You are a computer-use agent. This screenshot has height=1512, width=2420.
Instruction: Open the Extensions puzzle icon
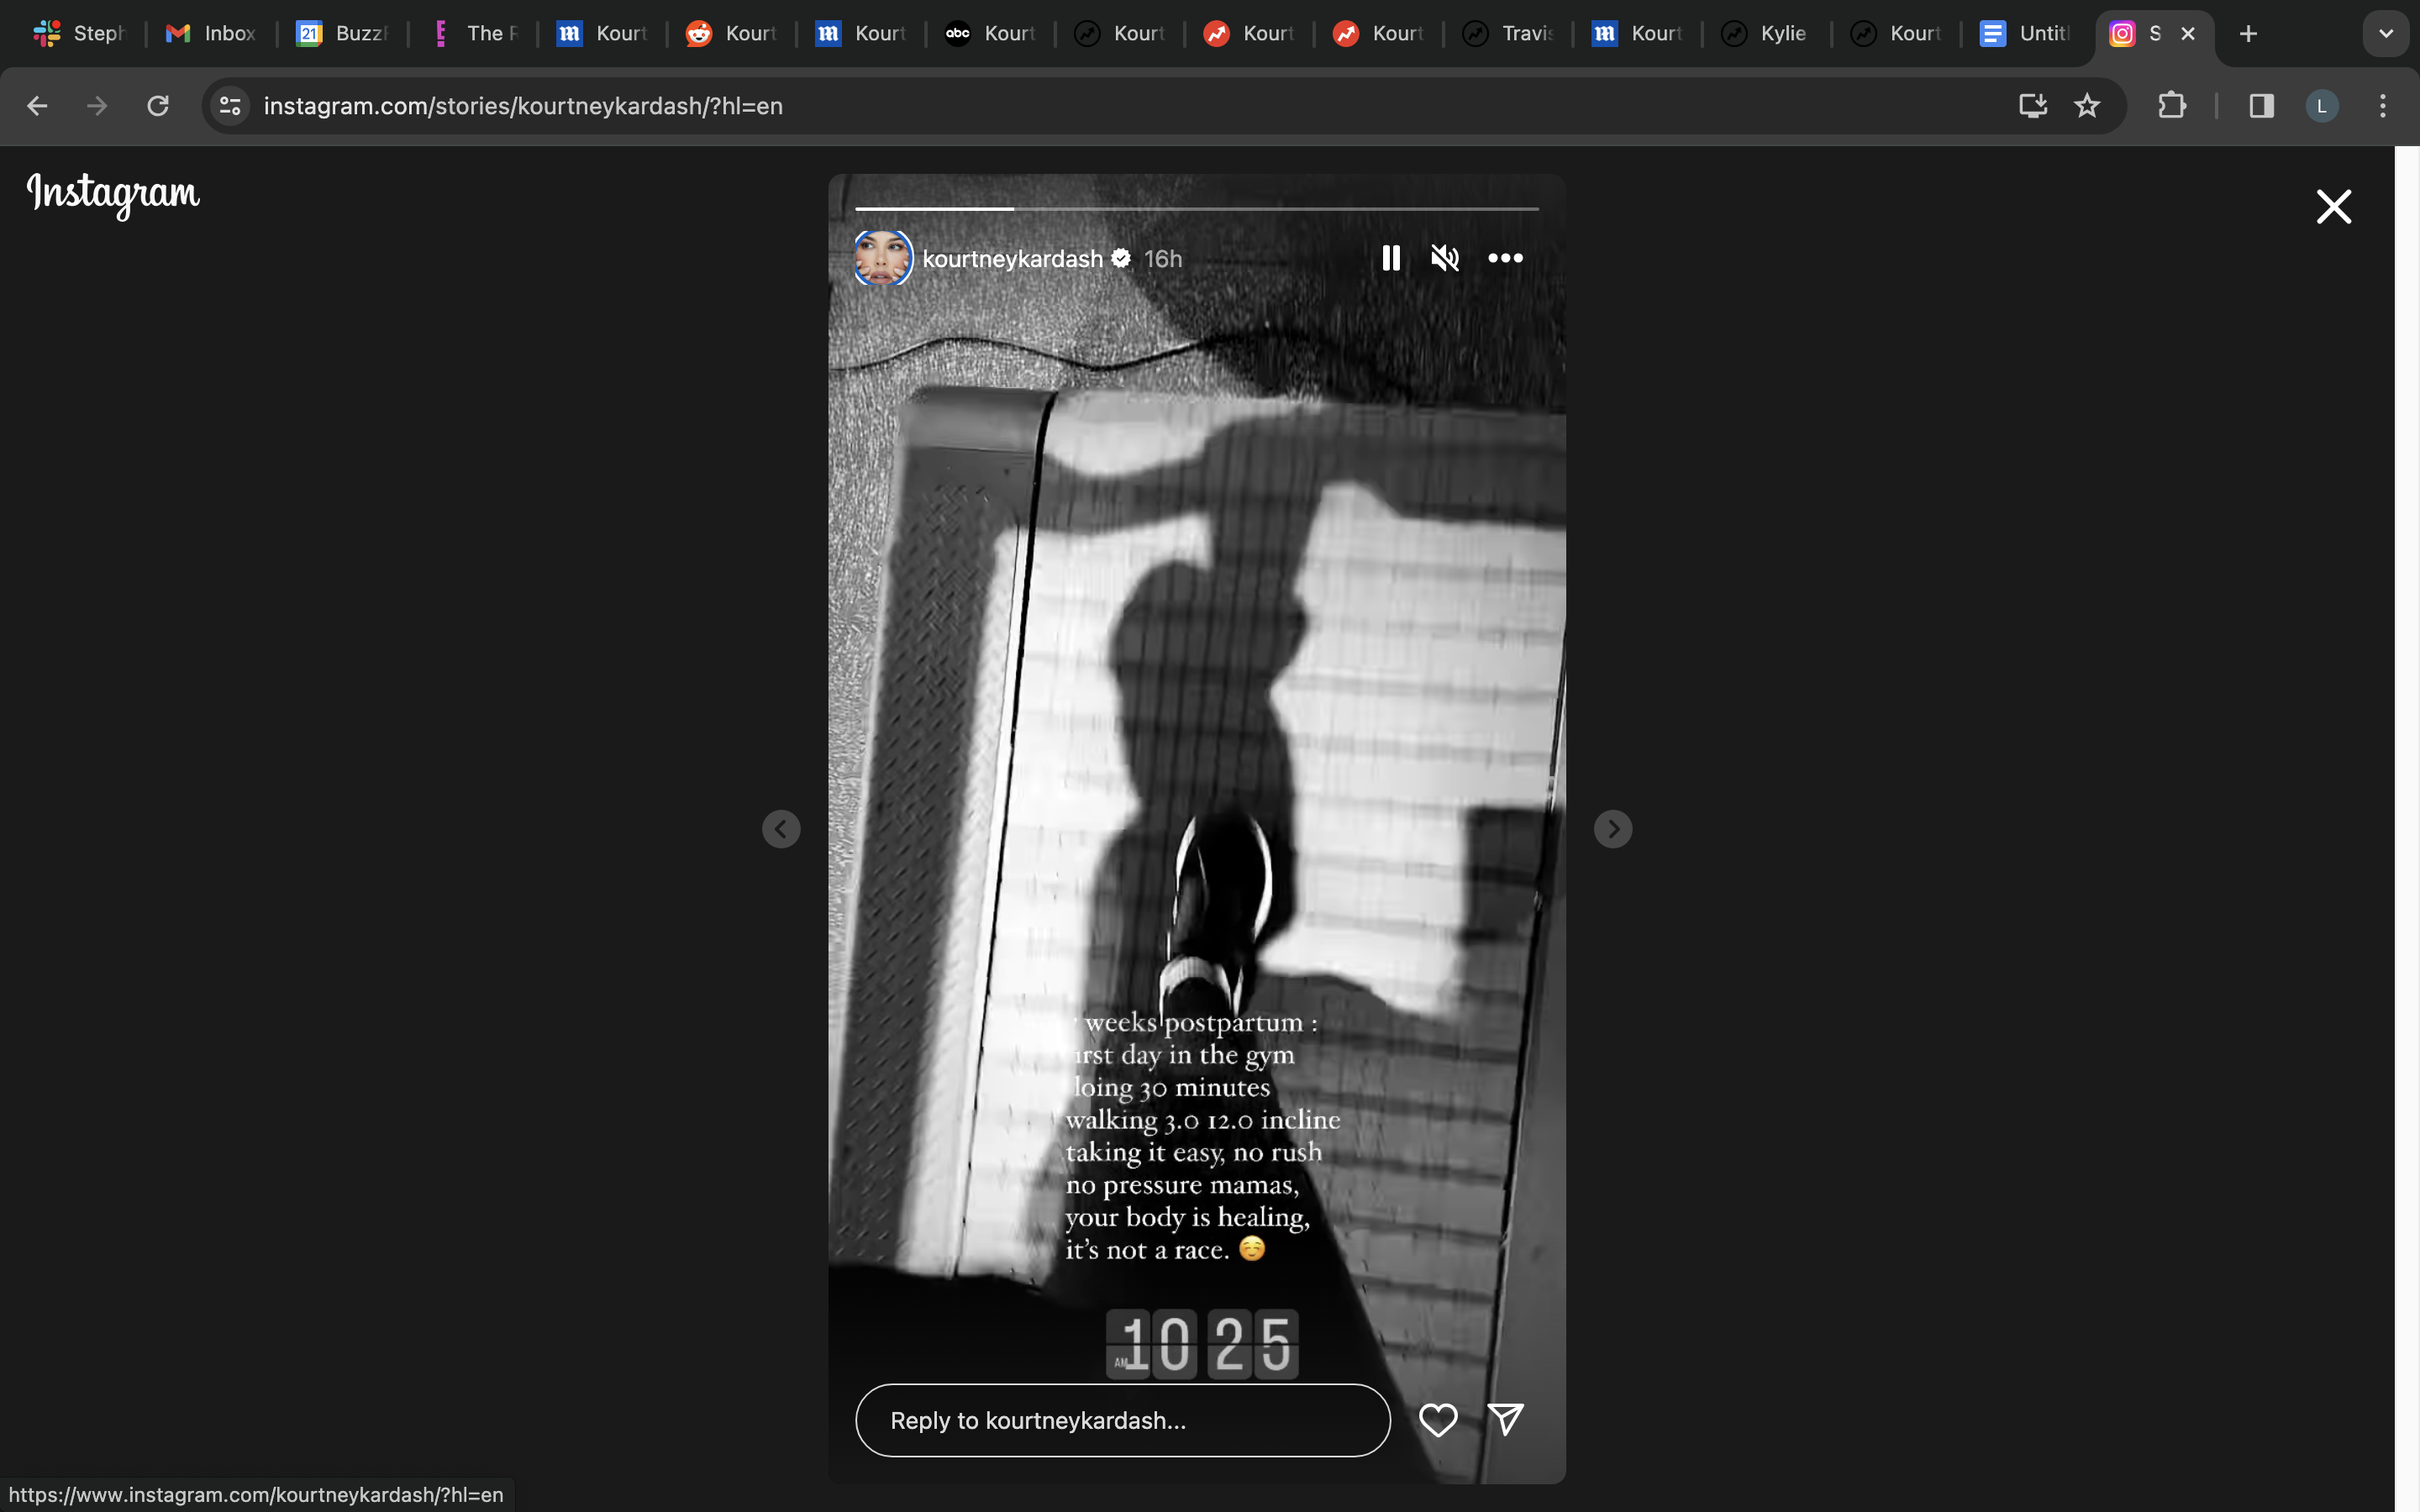(x=2171, y=106)
